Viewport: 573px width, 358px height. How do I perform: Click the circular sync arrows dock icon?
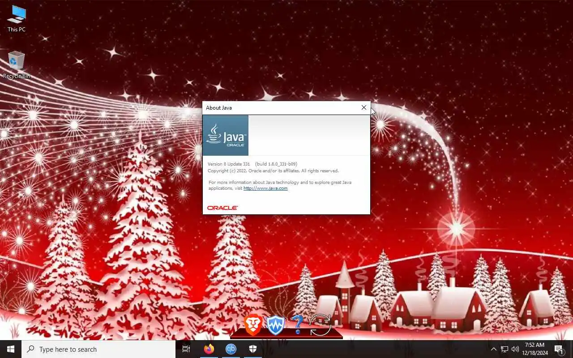pos(320,325)
